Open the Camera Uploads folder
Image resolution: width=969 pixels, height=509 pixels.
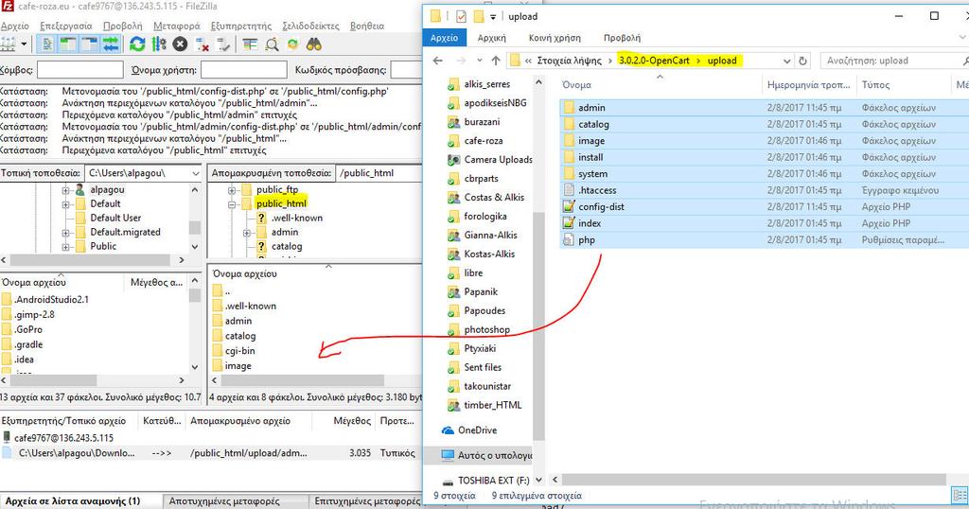[498, 159]
